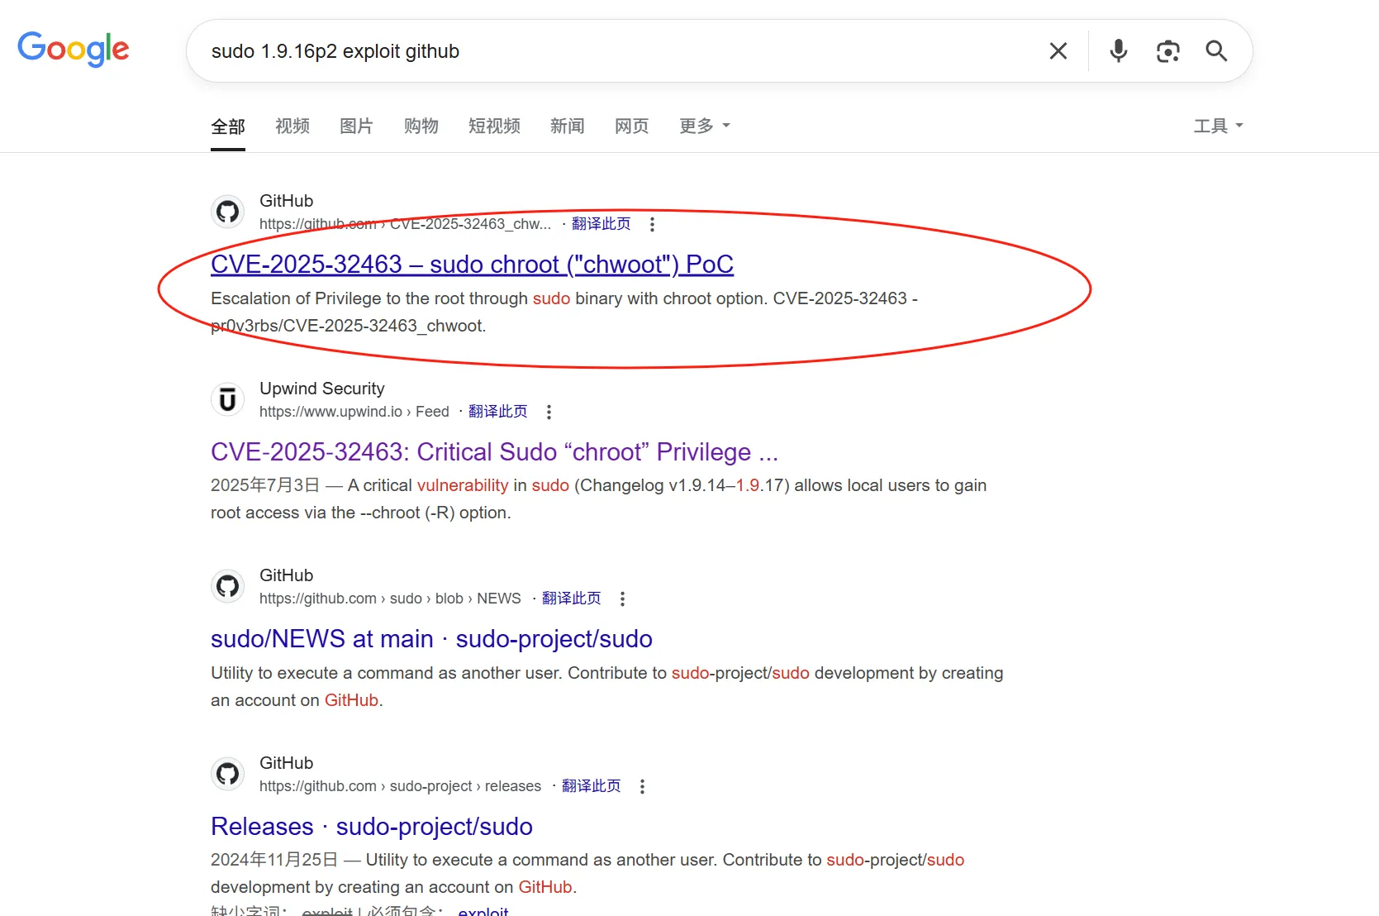Select the 视频 videos tab

point(292,126)
